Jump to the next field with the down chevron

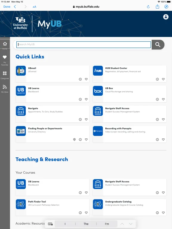[x=131, y=224]
